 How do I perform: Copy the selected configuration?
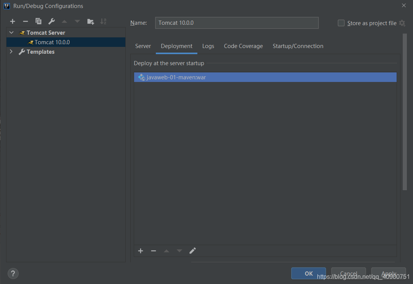[x=38, y=21]
